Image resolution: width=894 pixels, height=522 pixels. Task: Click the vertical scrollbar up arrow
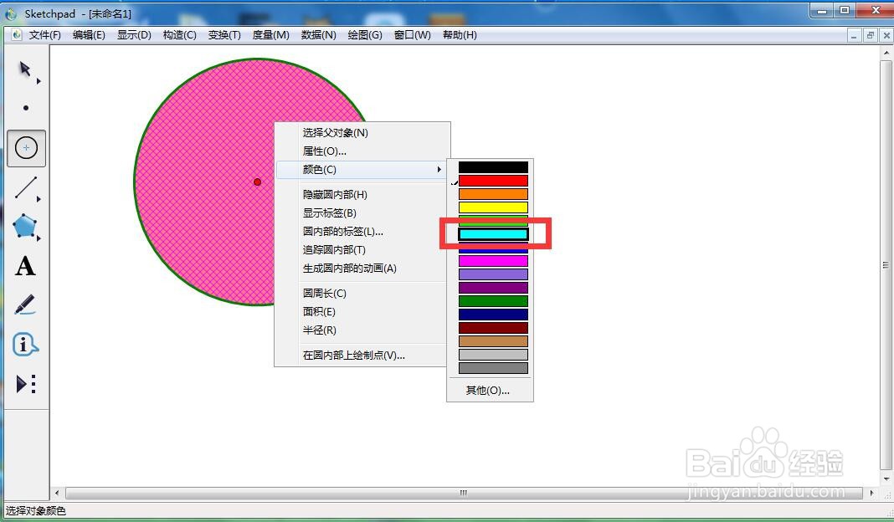[x=886, y=53]
